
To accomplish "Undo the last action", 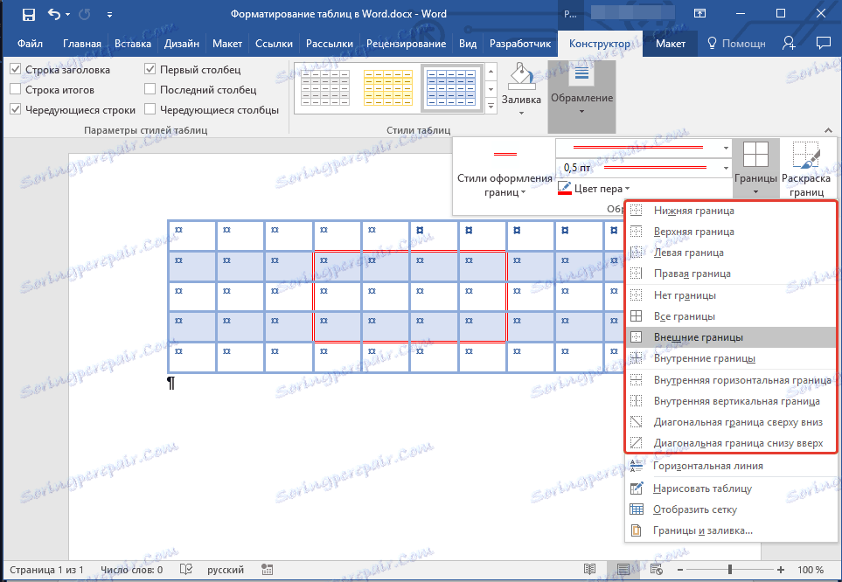I will (x=54, y=15).
